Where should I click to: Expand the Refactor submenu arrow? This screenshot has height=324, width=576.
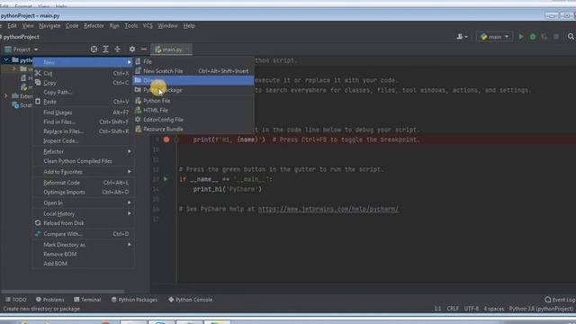tap(130, 151)
